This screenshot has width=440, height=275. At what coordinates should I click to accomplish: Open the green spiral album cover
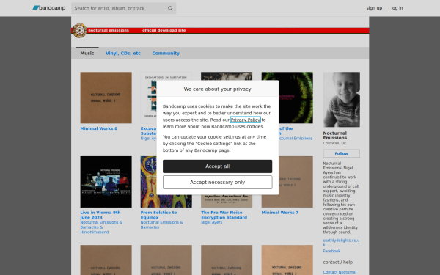[x=296, y=98]
